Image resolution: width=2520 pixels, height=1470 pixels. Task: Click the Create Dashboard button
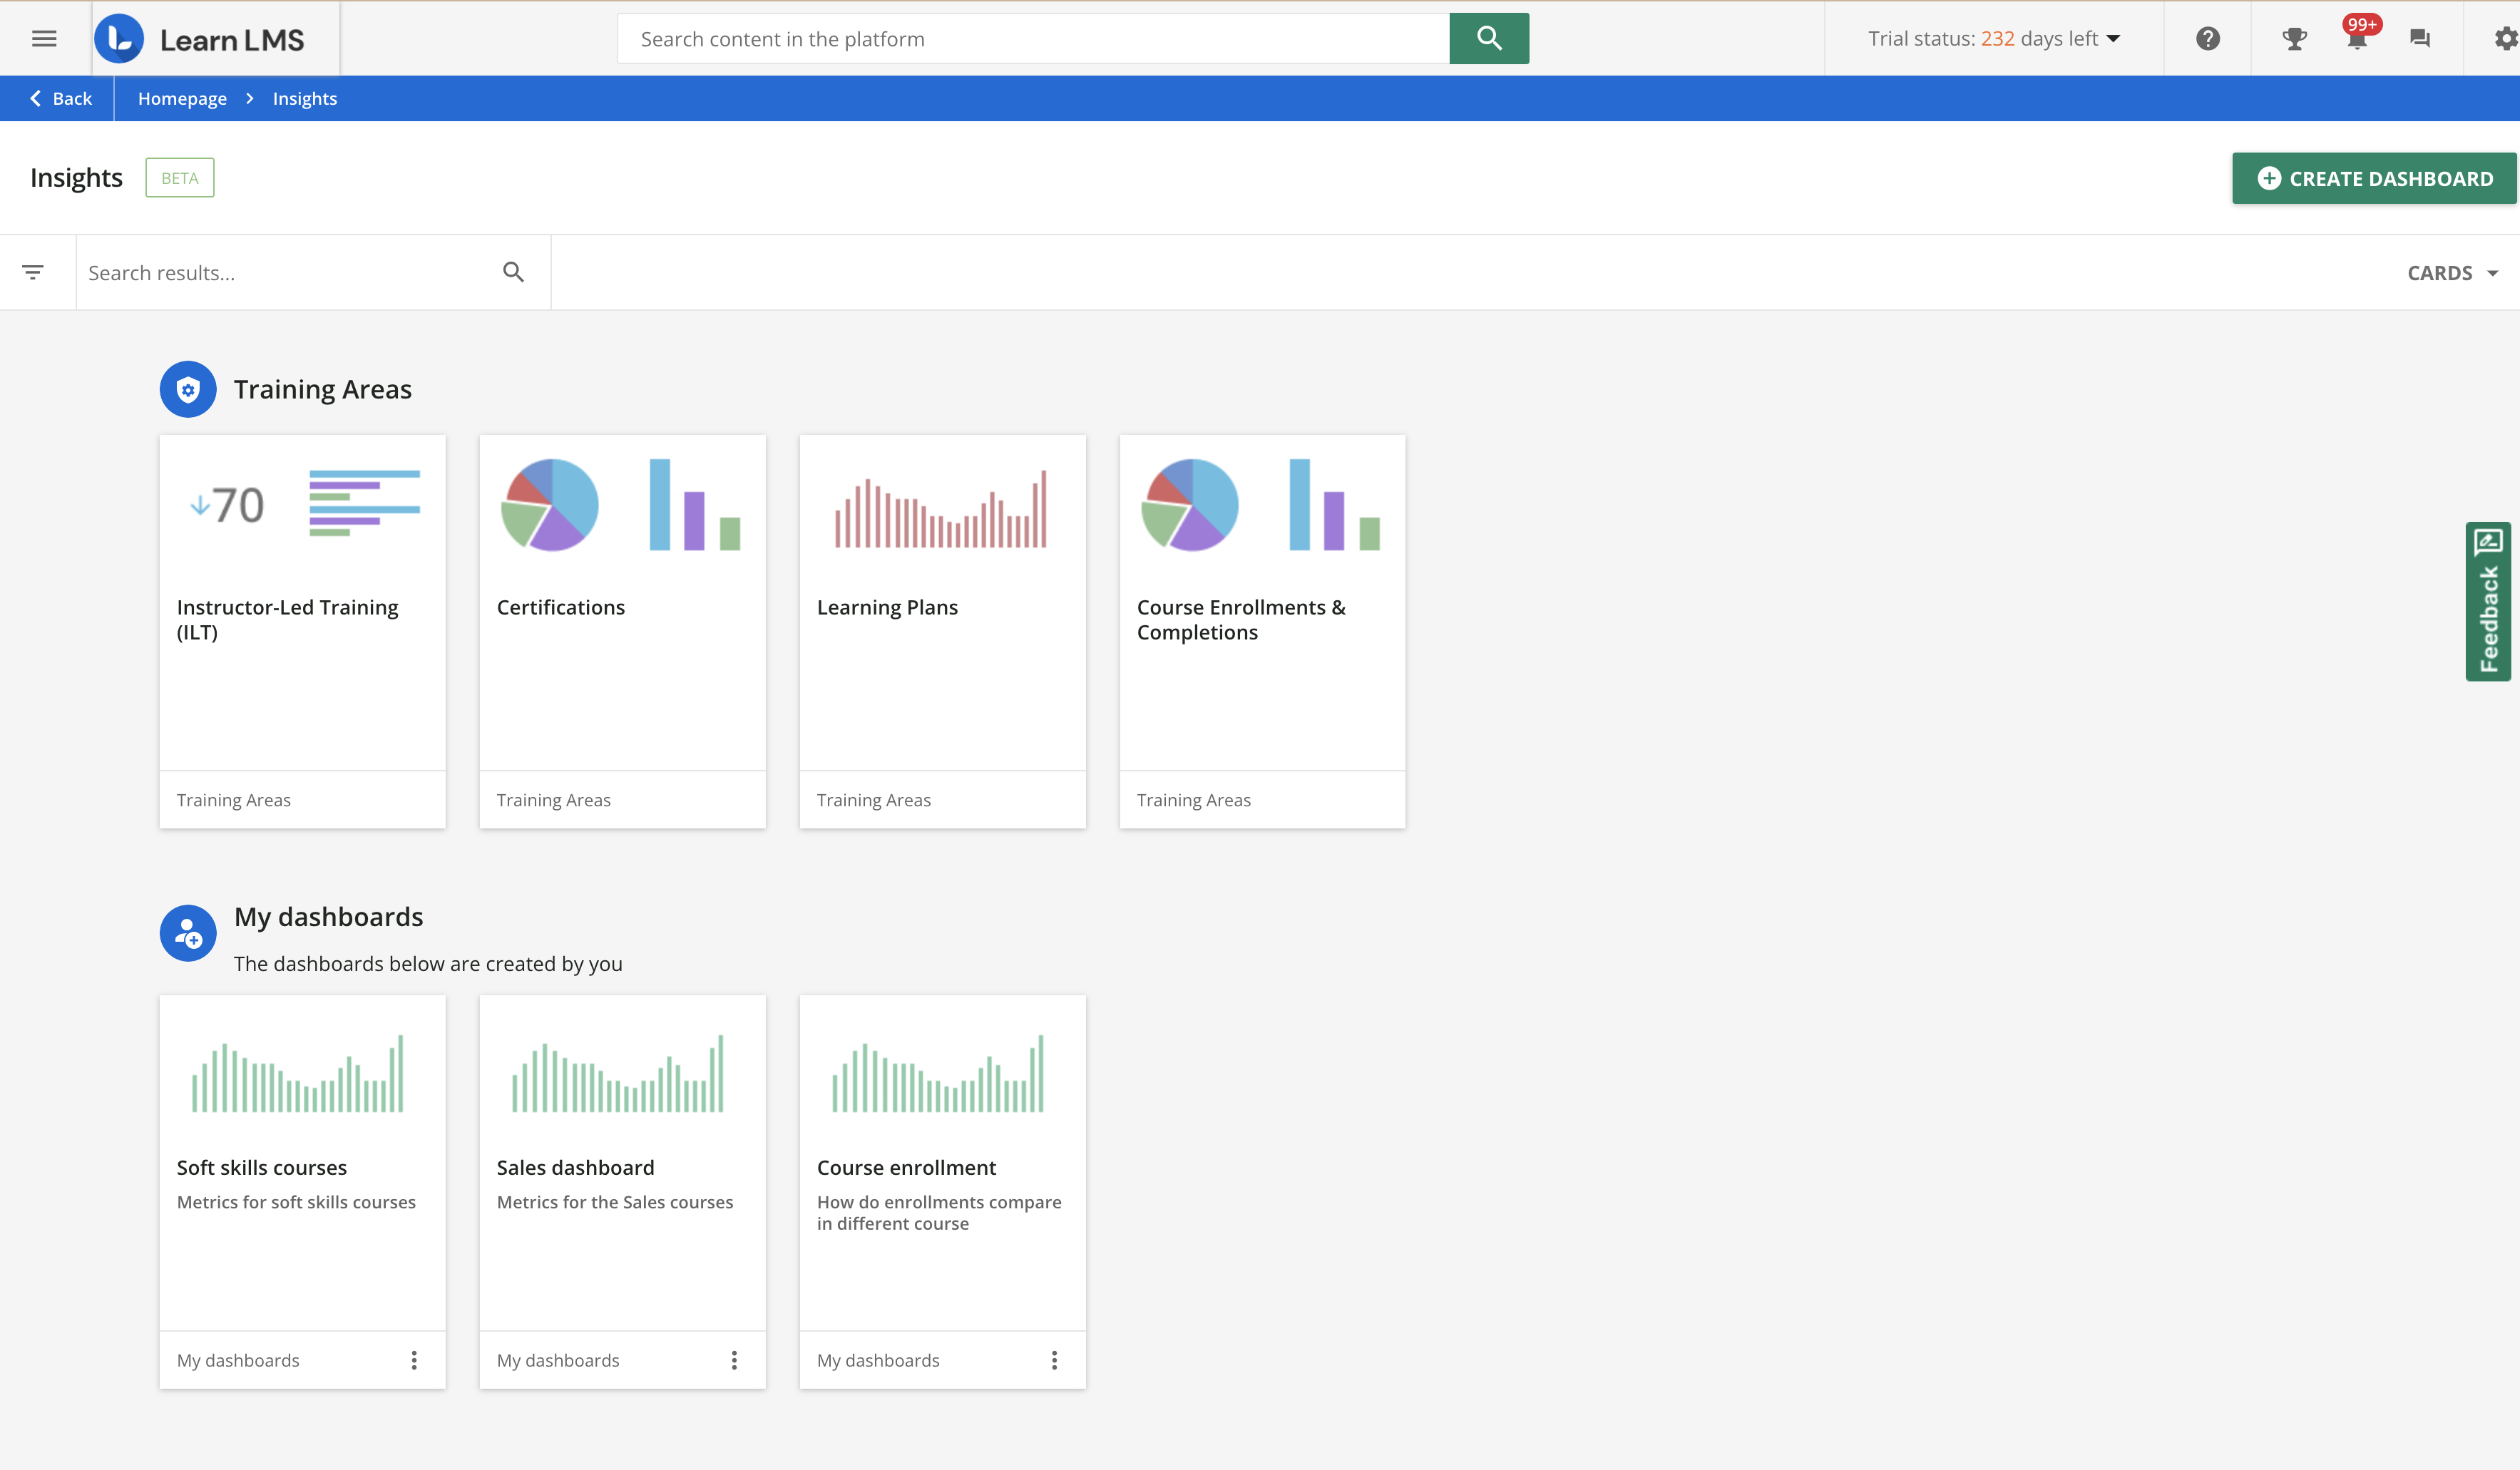2374,178
